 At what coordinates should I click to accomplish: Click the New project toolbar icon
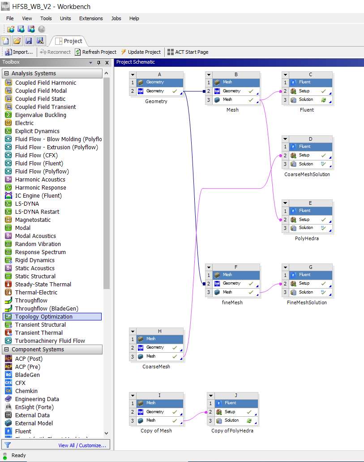pos(5,41)
